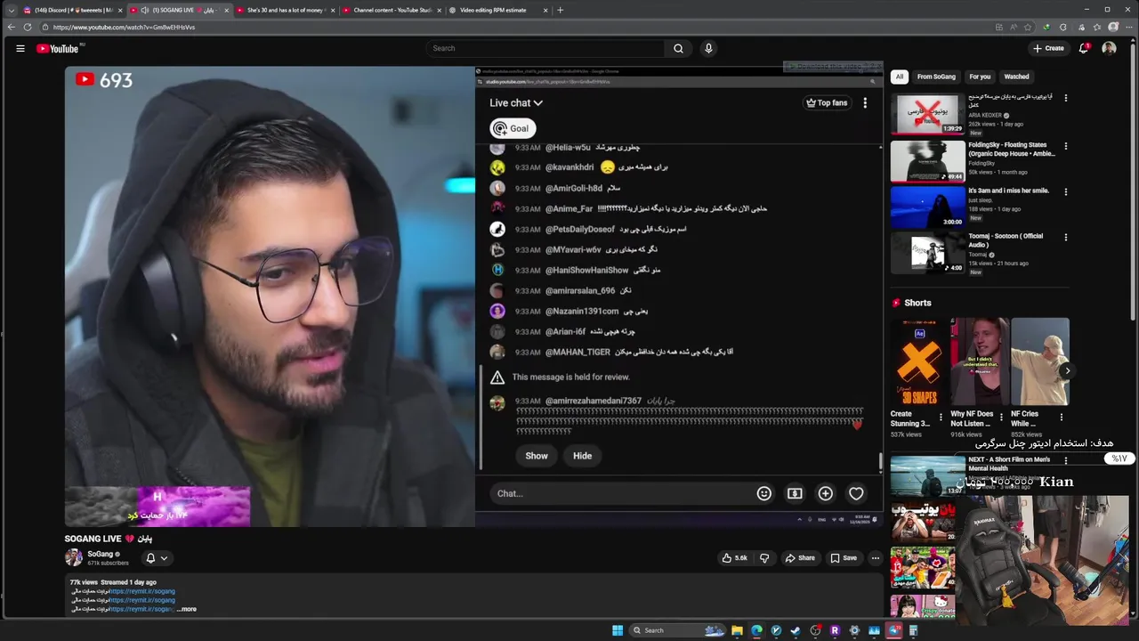Click Hide for the held message
This screenshot has width=1139, height=641.
[582, 456]
